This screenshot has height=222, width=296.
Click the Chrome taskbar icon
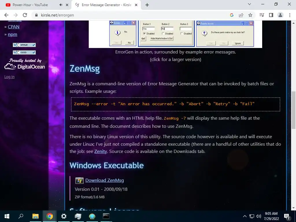50,216
